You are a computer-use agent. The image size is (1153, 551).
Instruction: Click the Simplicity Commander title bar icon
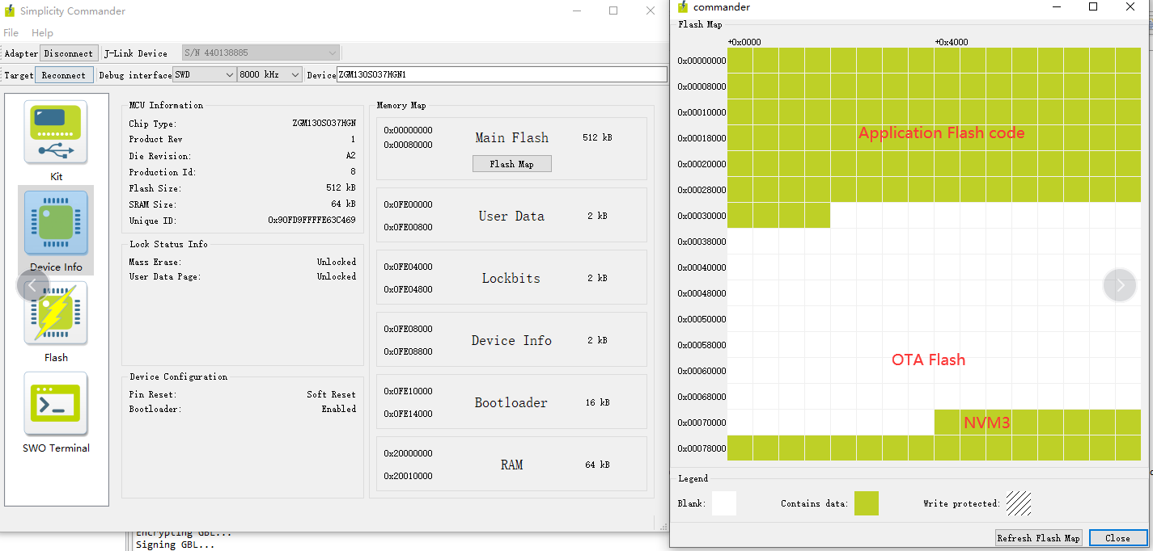point(10,11)
